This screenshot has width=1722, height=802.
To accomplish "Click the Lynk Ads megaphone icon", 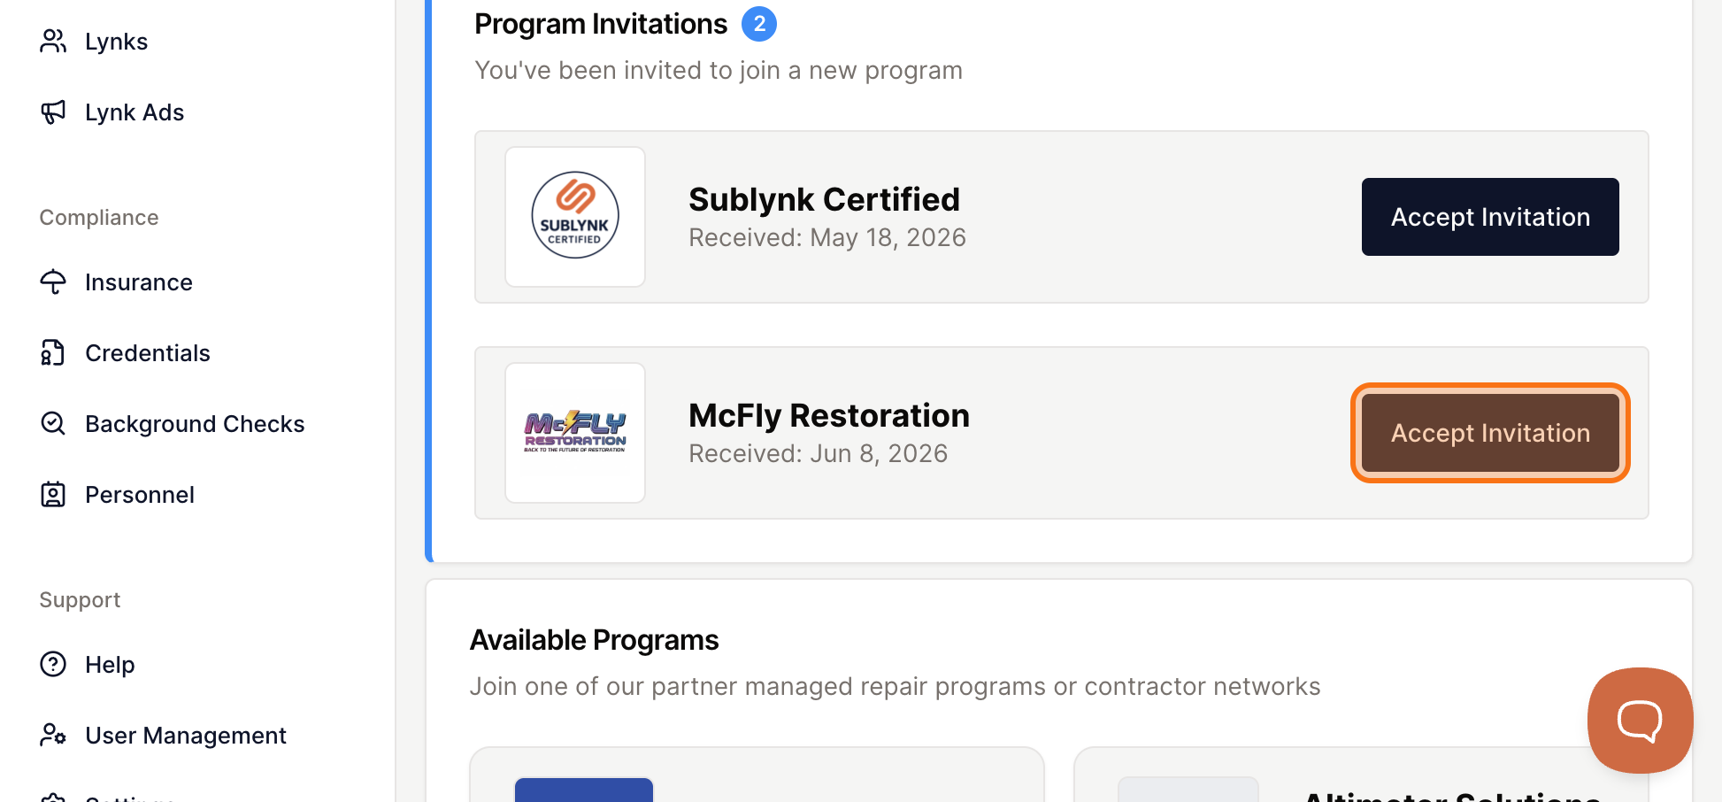I will pos(53,112).
